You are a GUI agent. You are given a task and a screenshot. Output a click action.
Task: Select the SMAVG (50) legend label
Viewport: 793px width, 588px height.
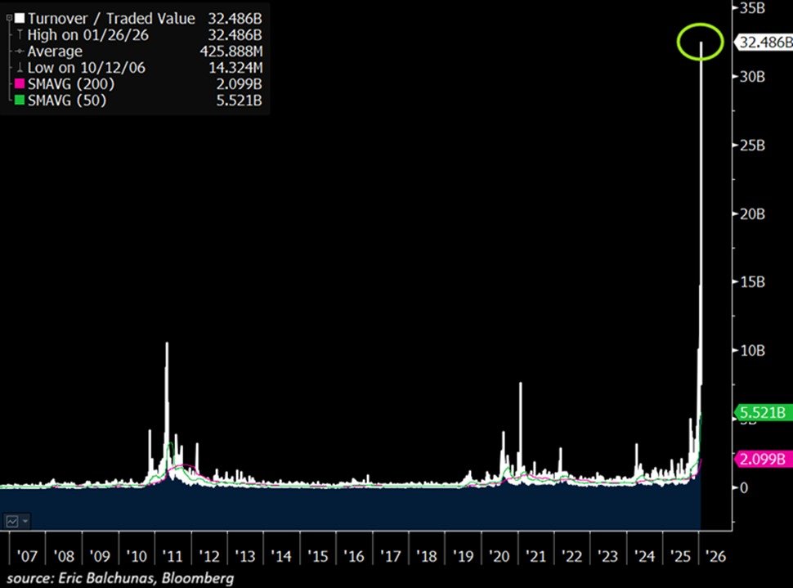pyautogui.click(x=67, y=101)
